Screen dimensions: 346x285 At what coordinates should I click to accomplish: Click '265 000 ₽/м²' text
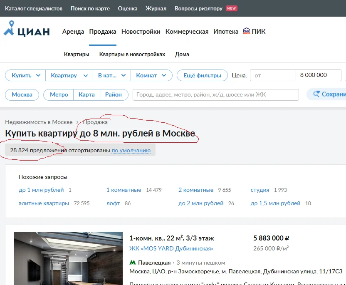point(271,248)
